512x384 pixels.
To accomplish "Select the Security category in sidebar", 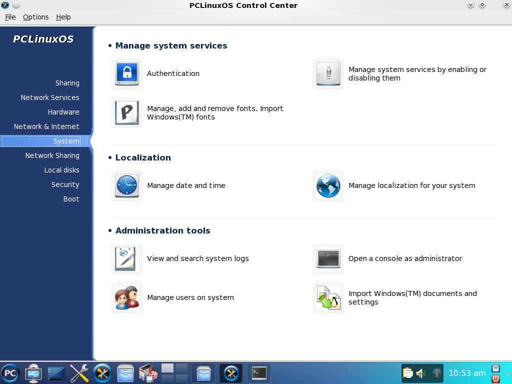I will [x=65, y=184].
